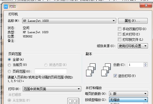Click the 空闲 printer status text

(x=26, y=28)
